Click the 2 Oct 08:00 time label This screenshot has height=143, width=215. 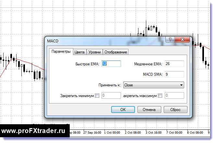click(133, 132)
